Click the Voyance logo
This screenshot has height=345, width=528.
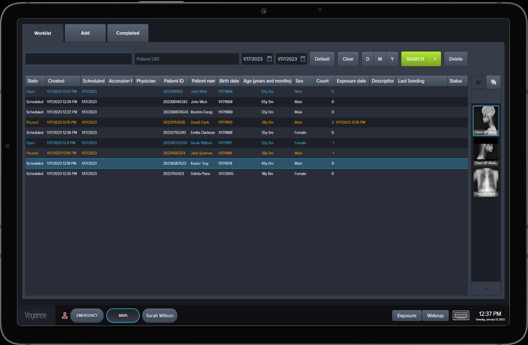[x=35, y=316]
